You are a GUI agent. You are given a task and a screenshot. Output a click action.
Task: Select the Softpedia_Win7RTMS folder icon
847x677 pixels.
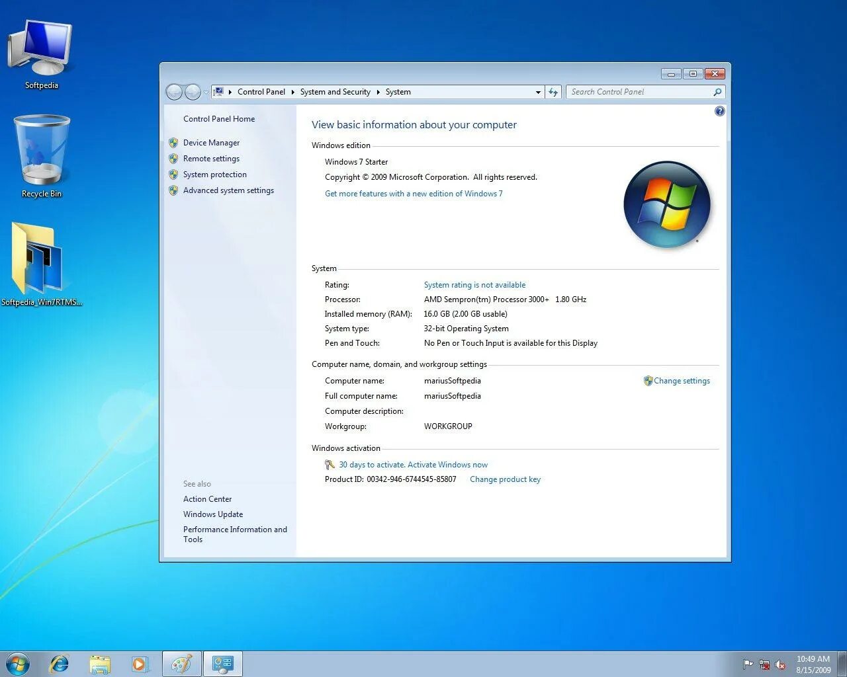click(41, 264)
